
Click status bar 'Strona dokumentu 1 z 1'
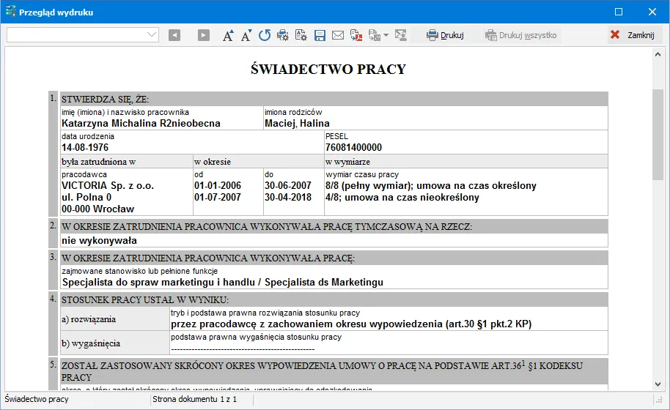pyautogui.click(x=194, y=399)
